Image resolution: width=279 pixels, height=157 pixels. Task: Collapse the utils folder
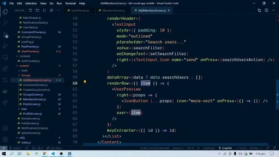[x=22, y=138]
